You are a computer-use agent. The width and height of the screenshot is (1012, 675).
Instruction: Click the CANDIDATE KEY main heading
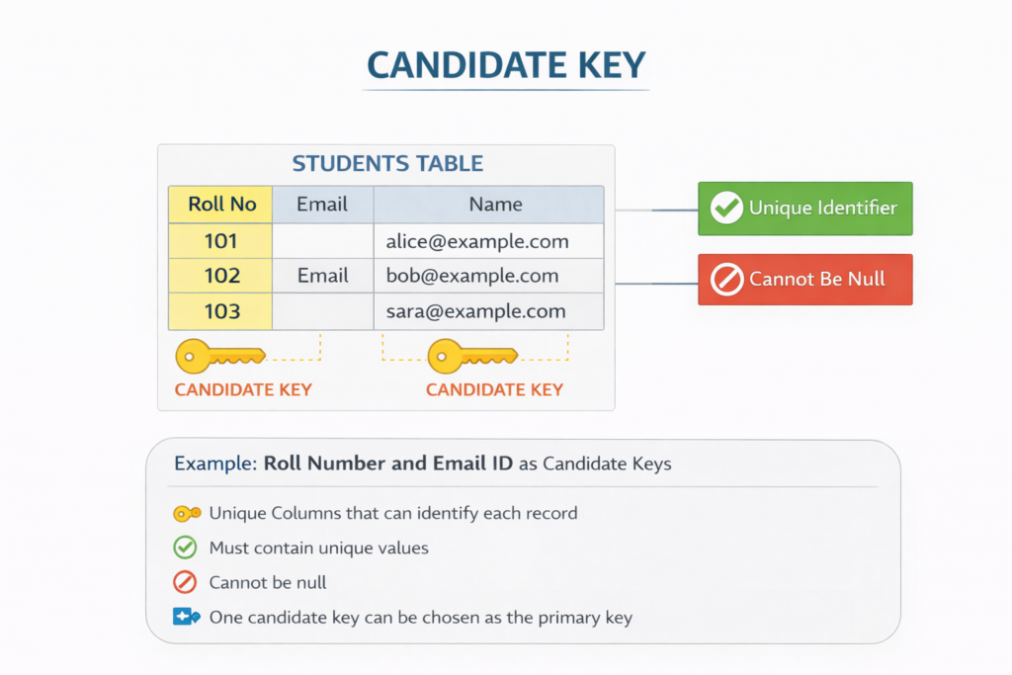click(506, 65)
